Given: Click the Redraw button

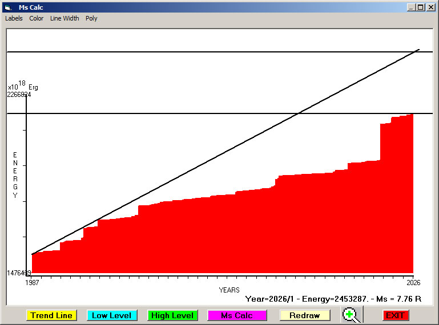Looking at the screenshot, I should (305, 315).
